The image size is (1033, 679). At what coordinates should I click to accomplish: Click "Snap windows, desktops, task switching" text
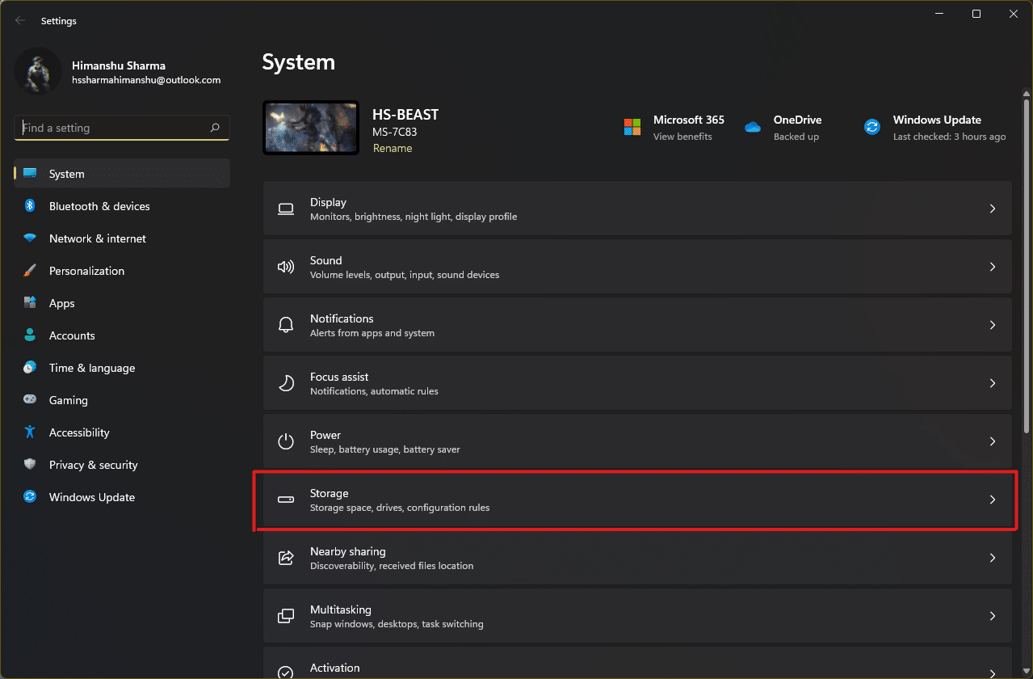coord(397,624)
